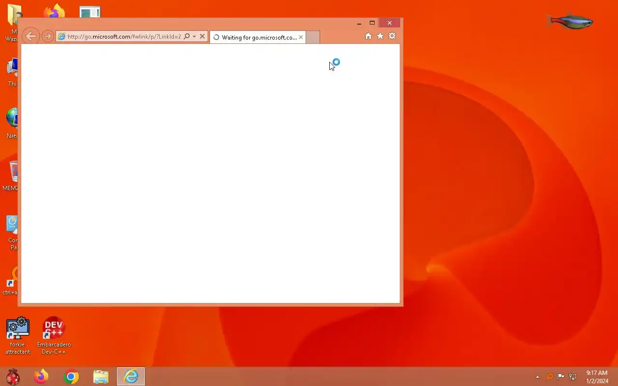Click the forward arrow navigation button
The image size is (618, 386).
point(47,36)
